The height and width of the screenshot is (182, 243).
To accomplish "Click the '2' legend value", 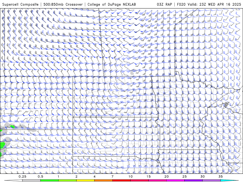I will pos(77,177).
